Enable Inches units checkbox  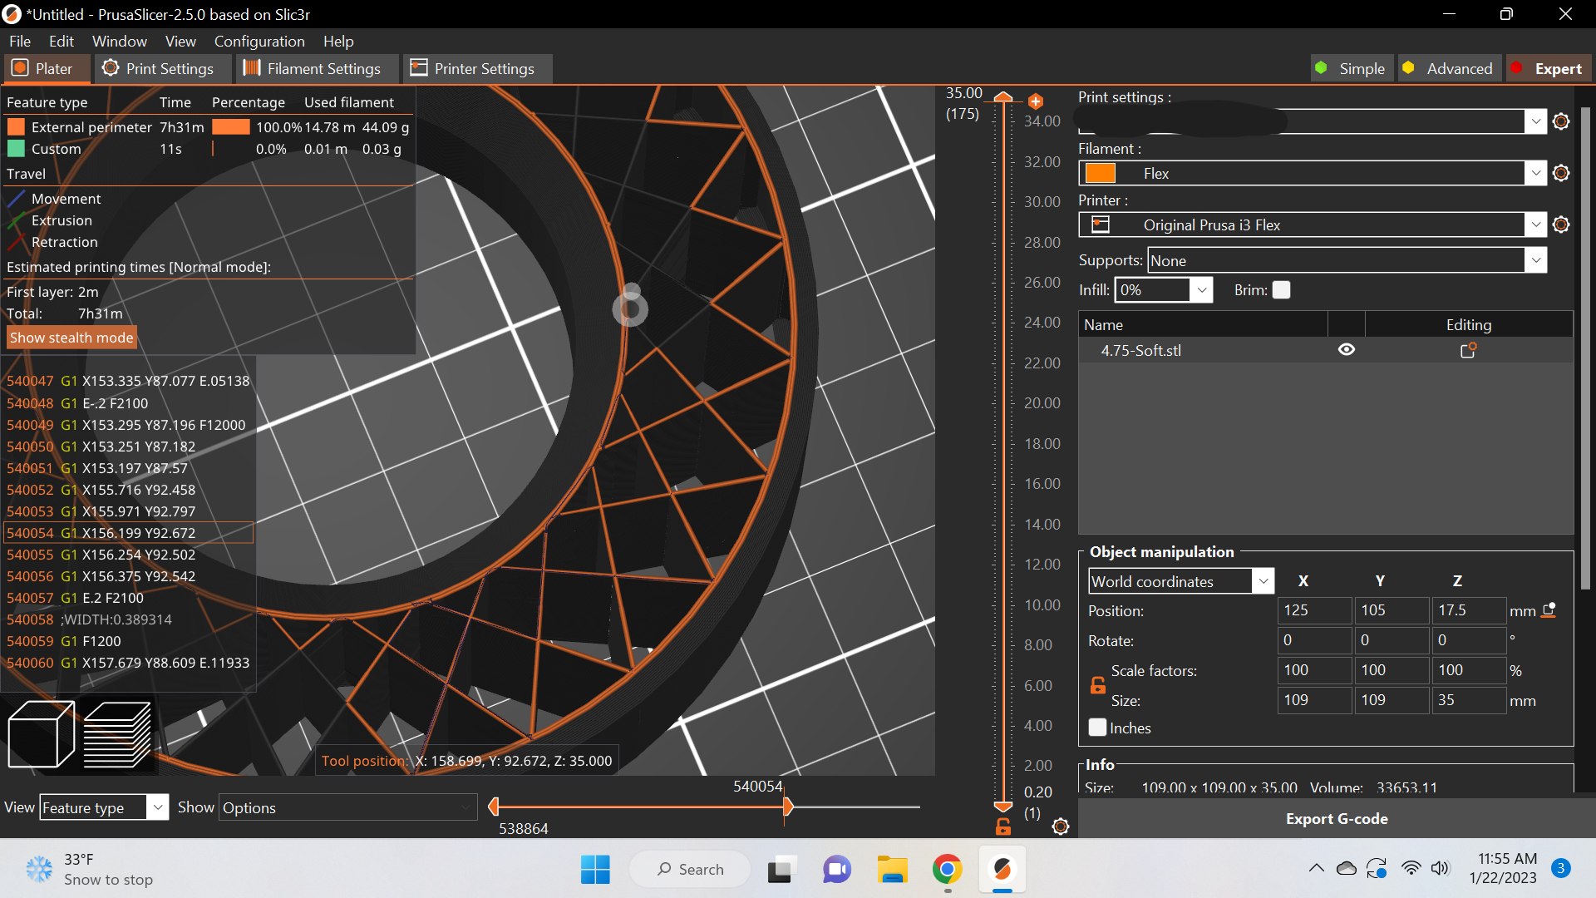pos(1097,727)
